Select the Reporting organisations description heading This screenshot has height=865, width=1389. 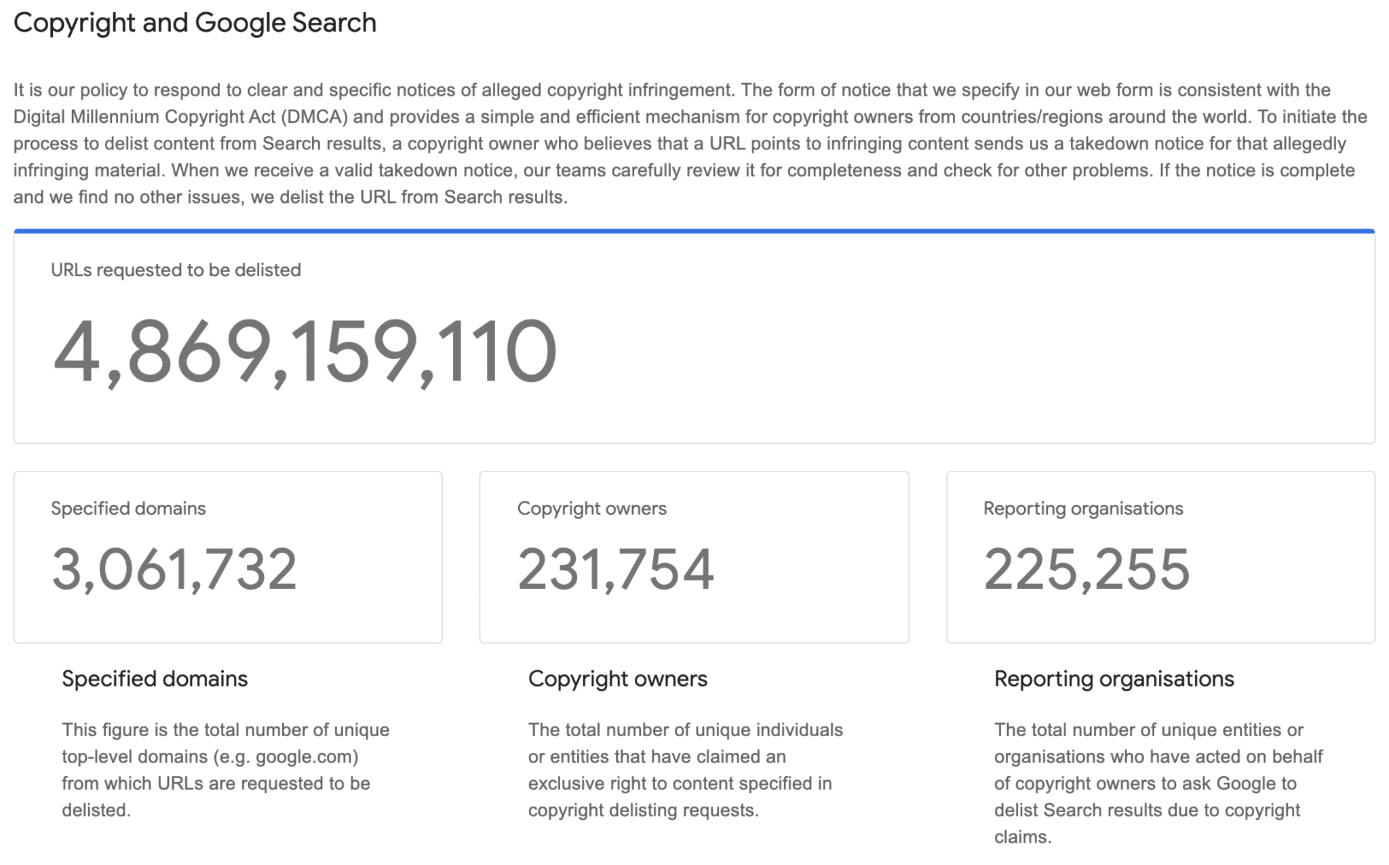point(1114,678)
